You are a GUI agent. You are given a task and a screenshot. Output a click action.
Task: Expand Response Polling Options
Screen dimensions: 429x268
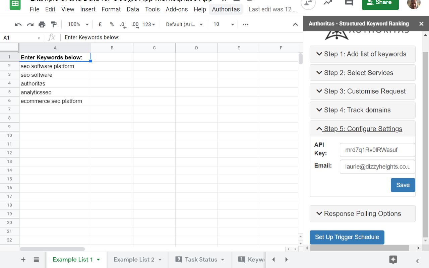[363, 214]
